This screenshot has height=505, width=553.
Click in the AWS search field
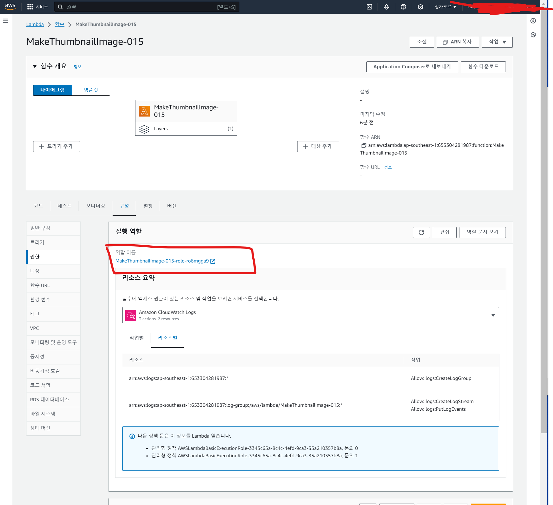tap(140, 7)
